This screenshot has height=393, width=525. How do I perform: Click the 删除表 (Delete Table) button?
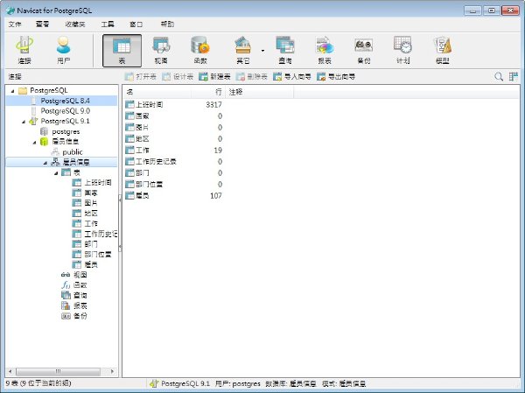(251, 77)
